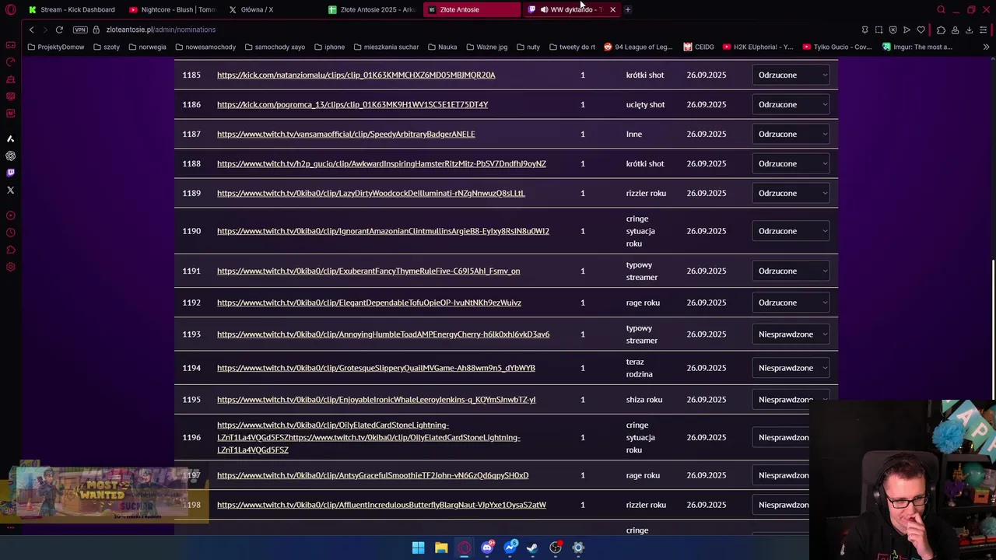Open status dropdown for row 1186
The image size is (996, 560).
tap(791, 104)
